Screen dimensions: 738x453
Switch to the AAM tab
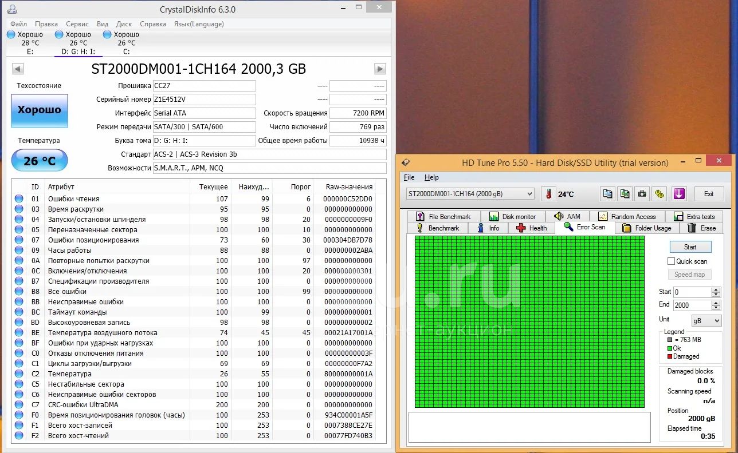pyautogui.click(x=567, y=216)
